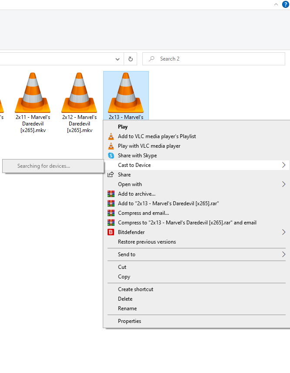Image resolution: width=290 pixels, height=373 pixels.
Task: Click the 2x12 - Marvel's Daredevil [x265].mkv filename
Action: point(79,124)
